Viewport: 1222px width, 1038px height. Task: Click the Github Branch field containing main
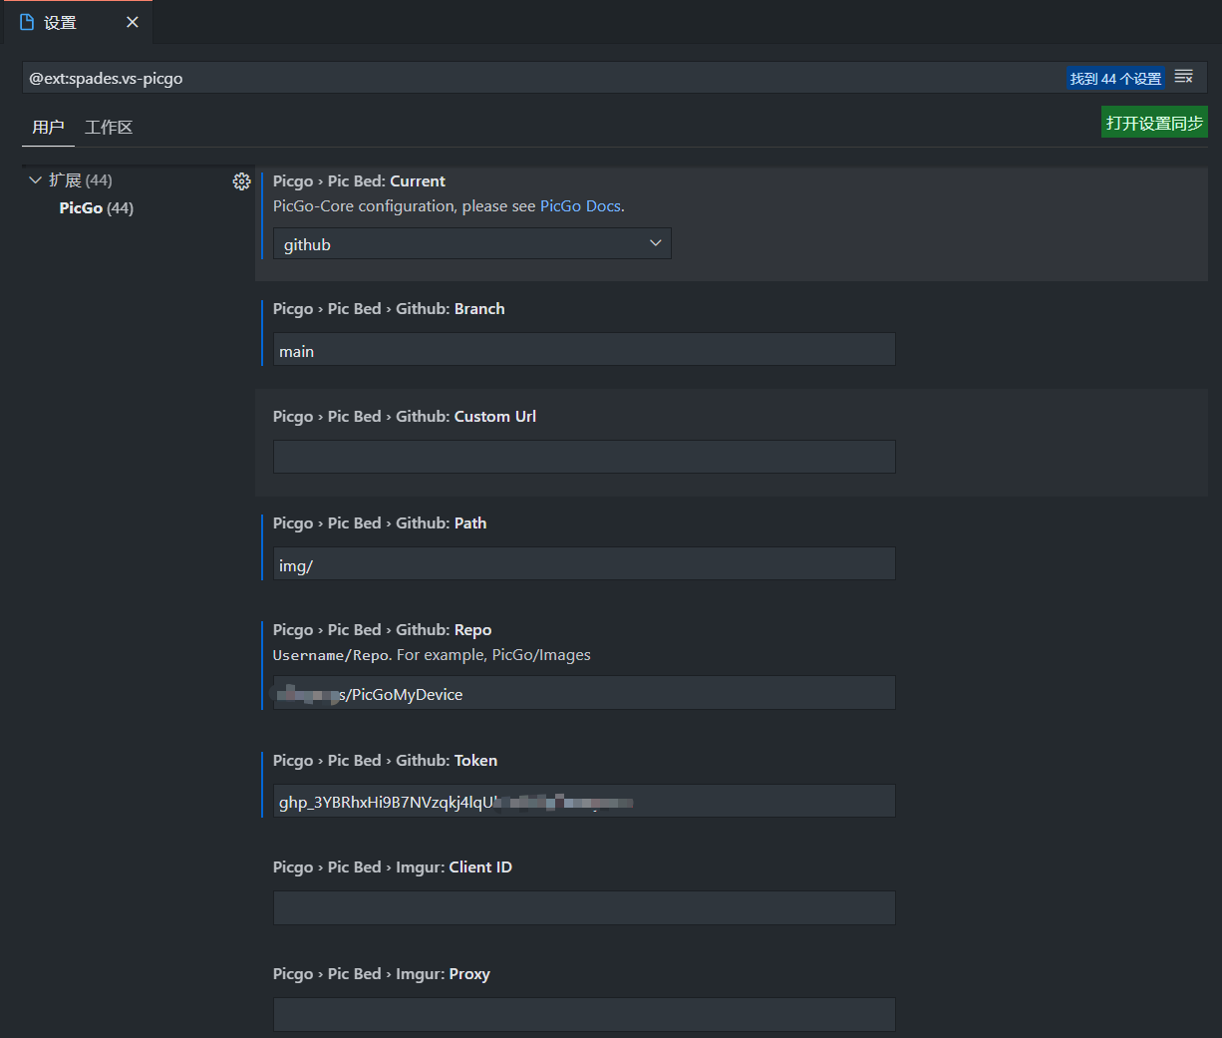coord(584,350)
